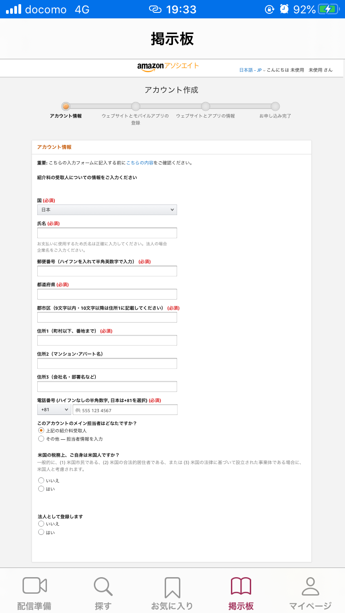Tap the お気に入り bookmark icon
The width and height of the screenshot is (345, 613).
pyautogui.click(x=172, y=587)
